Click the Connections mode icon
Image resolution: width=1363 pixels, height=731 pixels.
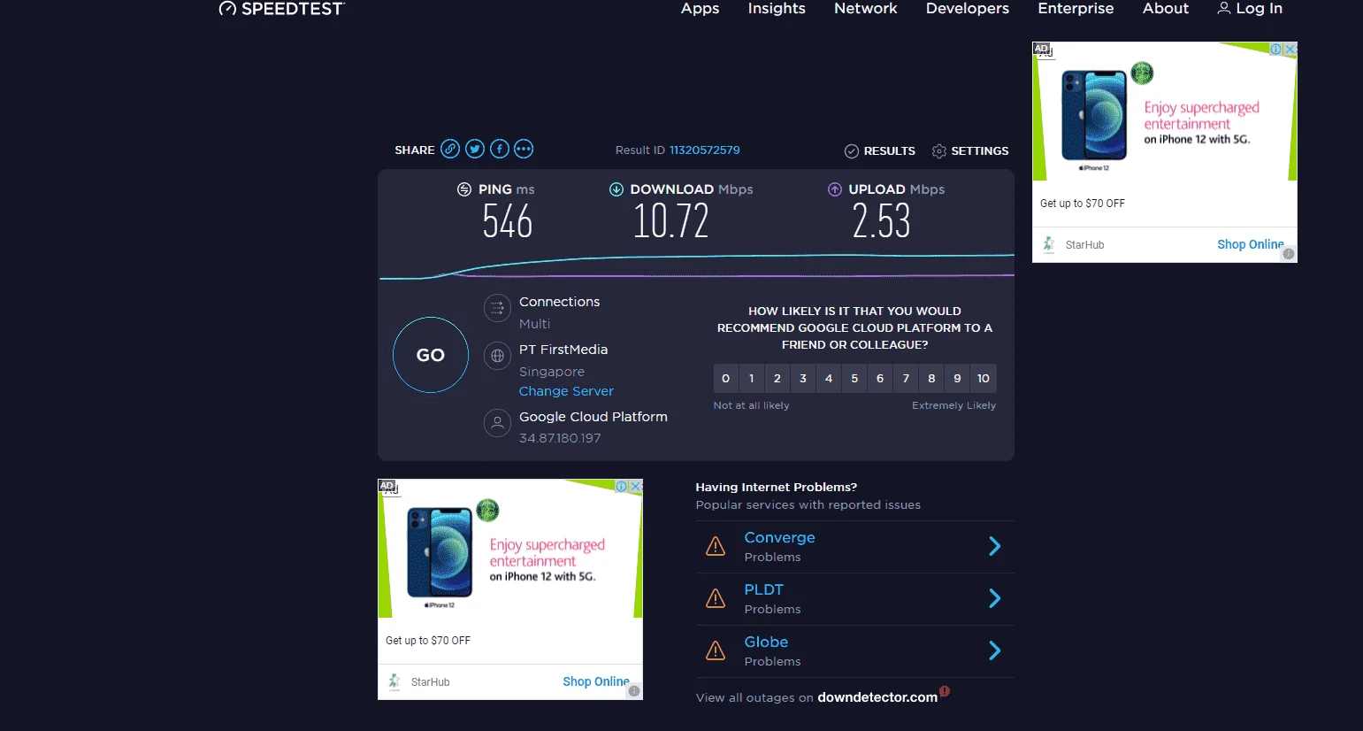(498, 308)
